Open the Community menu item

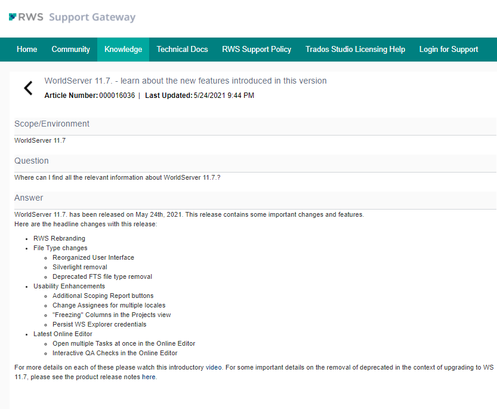70,50
